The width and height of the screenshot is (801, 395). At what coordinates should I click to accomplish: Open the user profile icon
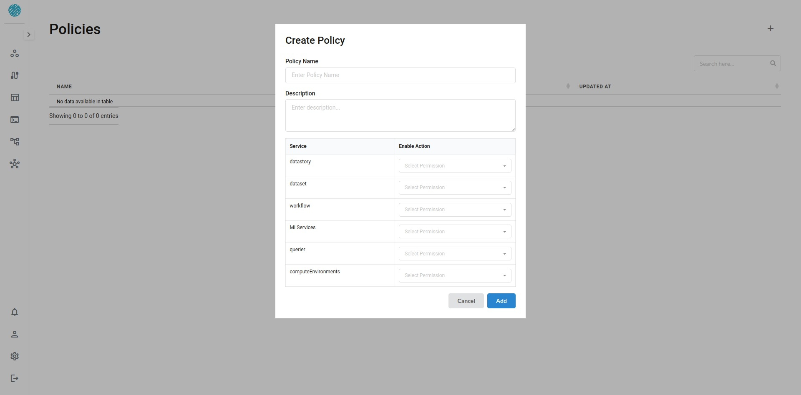pyautogui.click(x=15, y=334)
